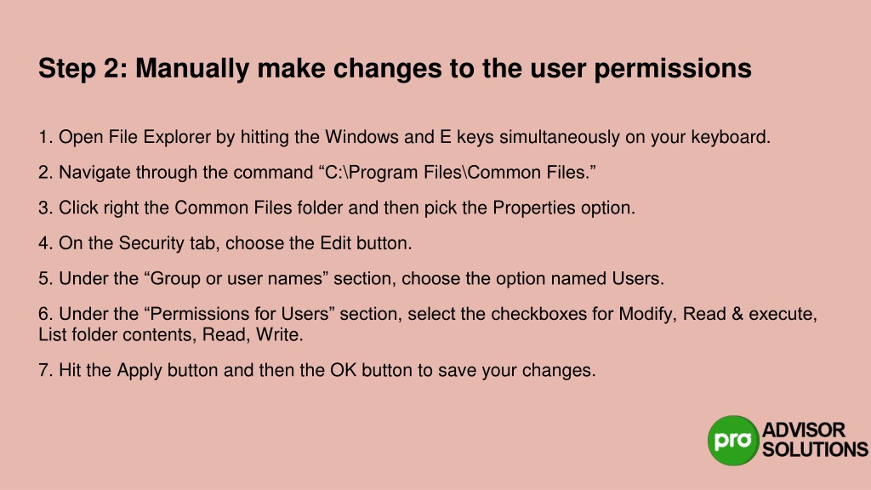
Task: Click the ADVISOR SOLUTIONS logo text
Action: point(814,440)
